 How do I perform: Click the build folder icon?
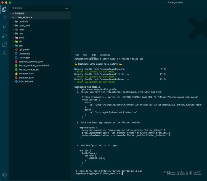coord(17,37)
